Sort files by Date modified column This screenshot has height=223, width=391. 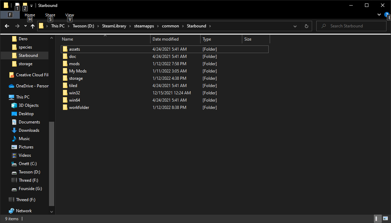click(x=165, y=39)
